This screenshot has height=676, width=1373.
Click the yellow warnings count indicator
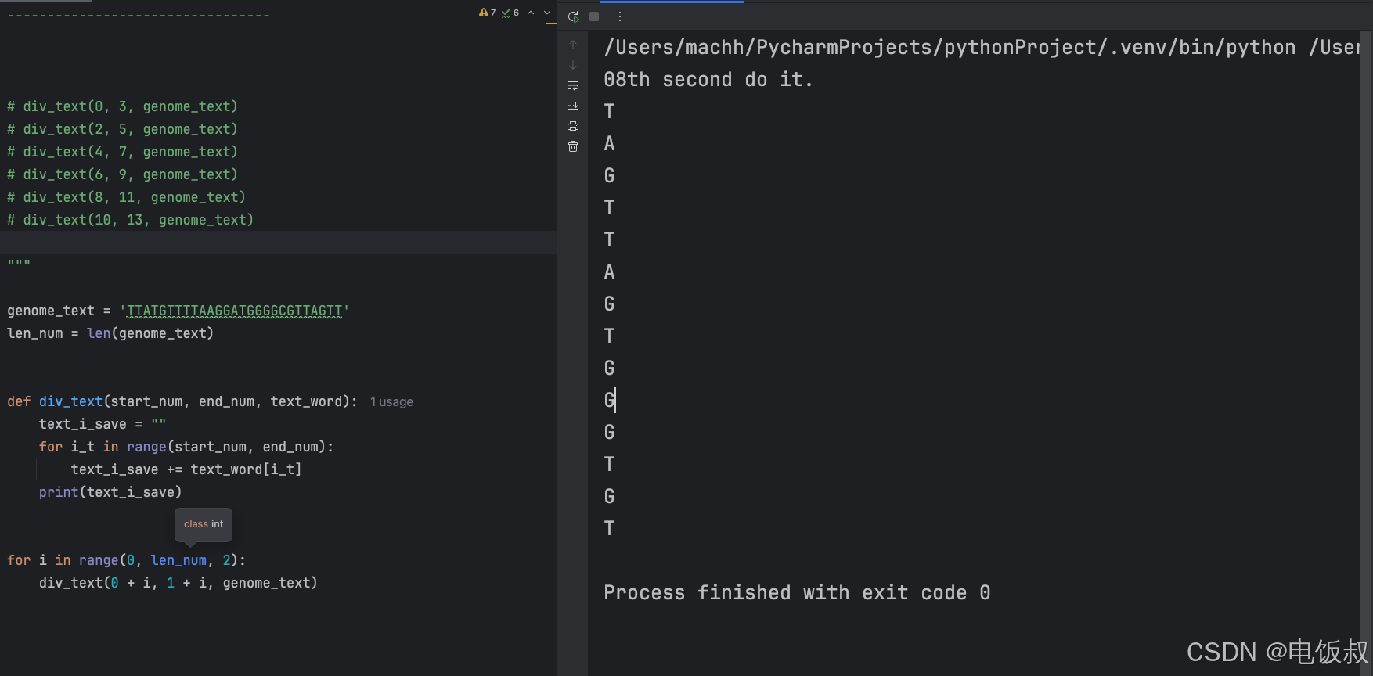click(488, 13)
